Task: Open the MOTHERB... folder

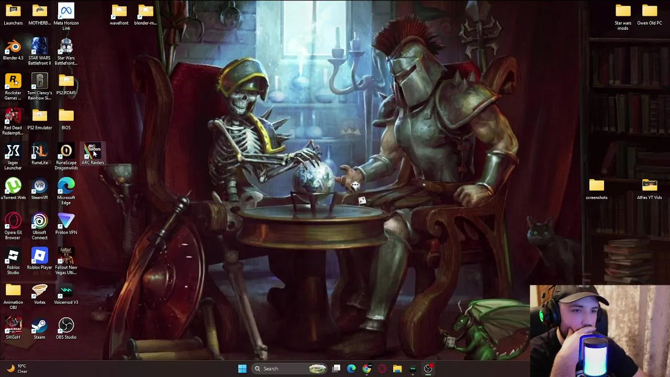Action: click(x=40, y=15)
